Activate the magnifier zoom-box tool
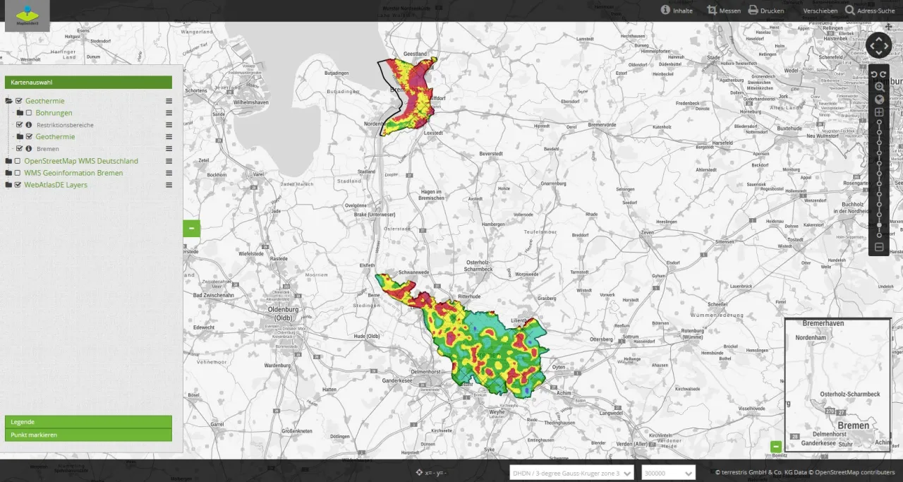The height and width of the screenshot is (482, 903). [x=879, y=87]
